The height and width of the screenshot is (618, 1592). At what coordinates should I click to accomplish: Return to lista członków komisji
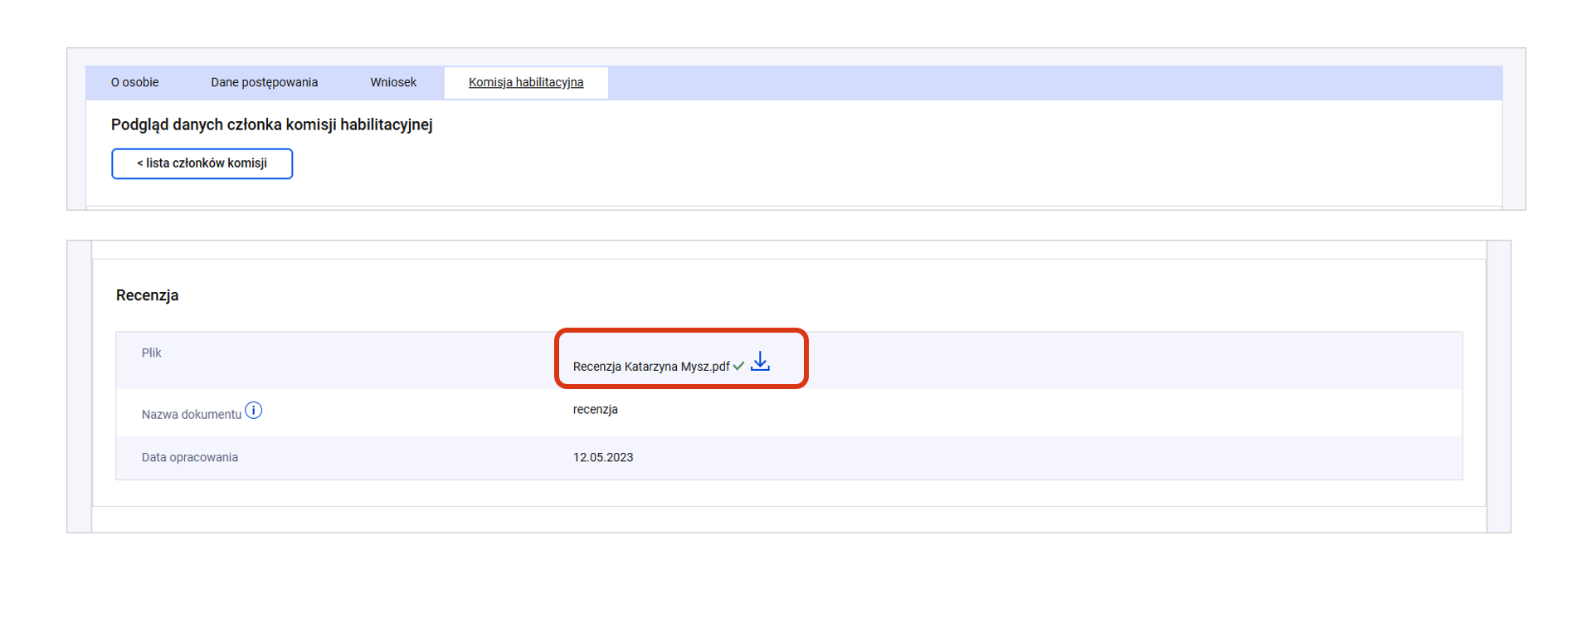202,163
